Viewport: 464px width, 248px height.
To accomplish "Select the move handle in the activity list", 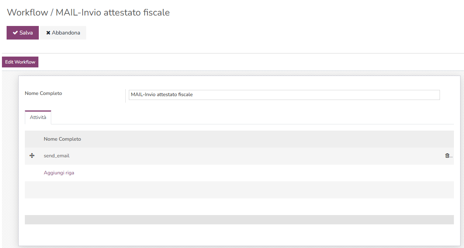I will pos(33,155).
